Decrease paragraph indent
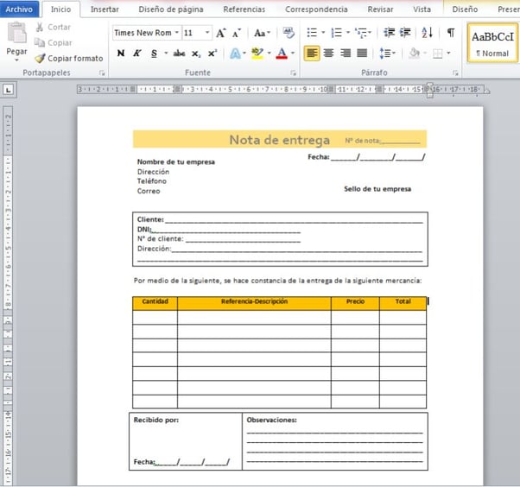Screen dimensions: 520x487 coord(389,33)
